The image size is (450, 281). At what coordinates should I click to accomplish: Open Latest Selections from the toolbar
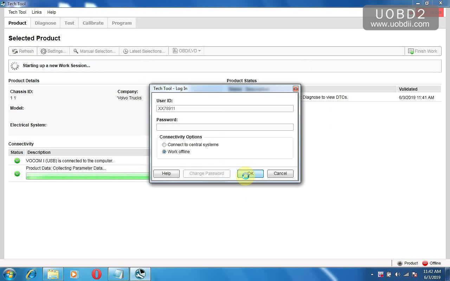point(144,51)
